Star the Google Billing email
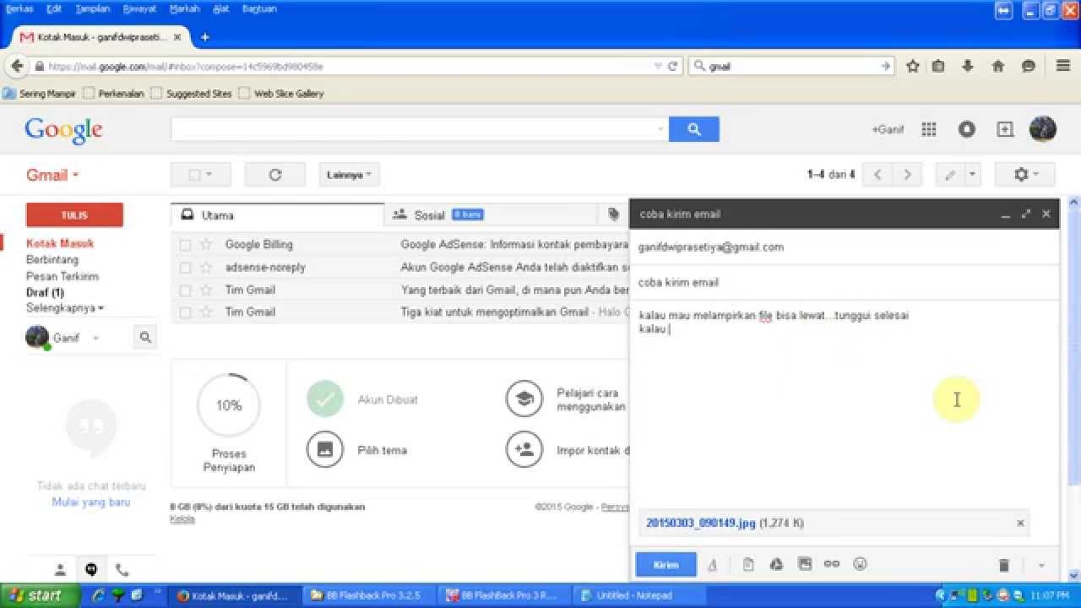 pos(206,245)
